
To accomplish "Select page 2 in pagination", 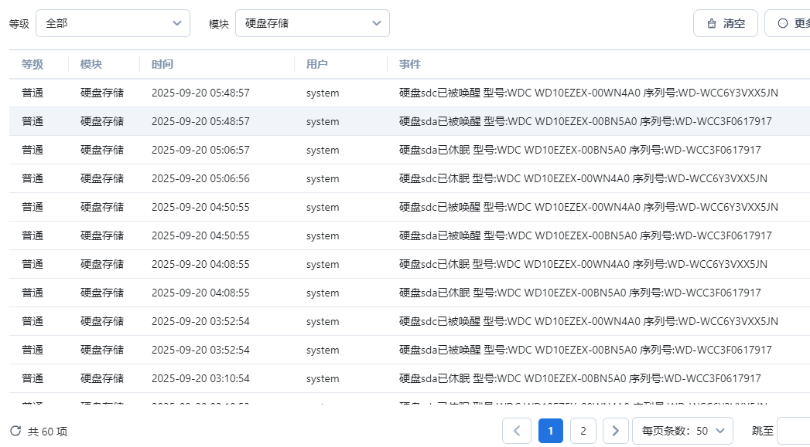I will click(583, 431).
